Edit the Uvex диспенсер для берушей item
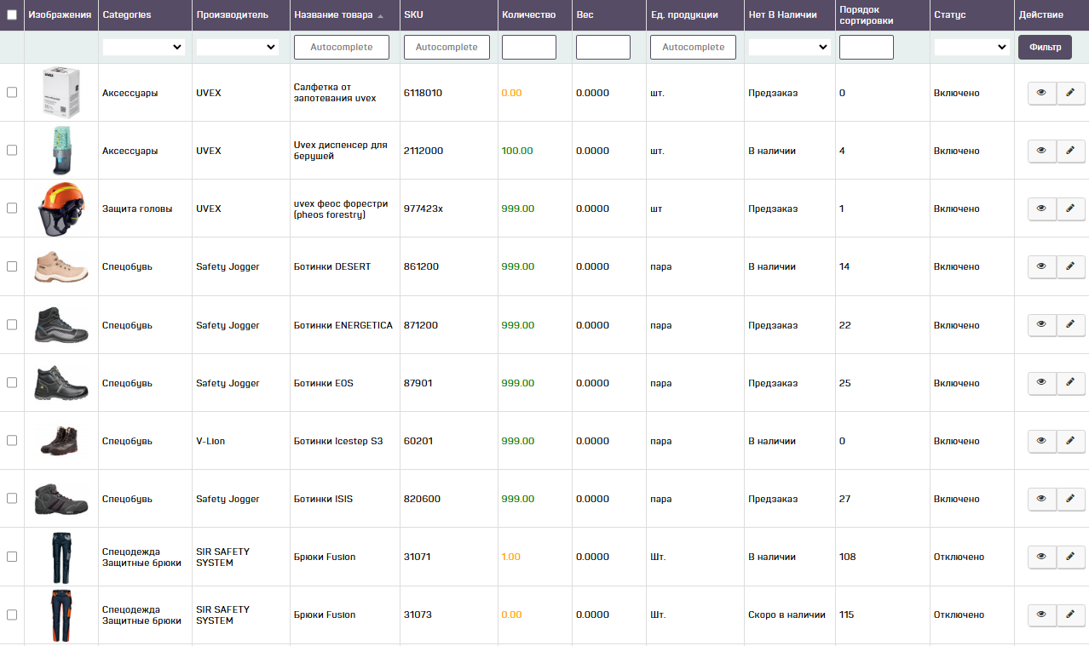1089x646 pixels. tap(1071, 151)
